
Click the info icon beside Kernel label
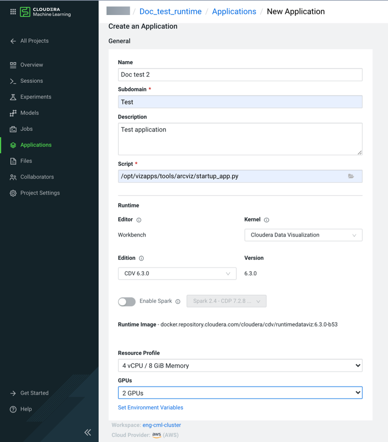click(266, 220)
